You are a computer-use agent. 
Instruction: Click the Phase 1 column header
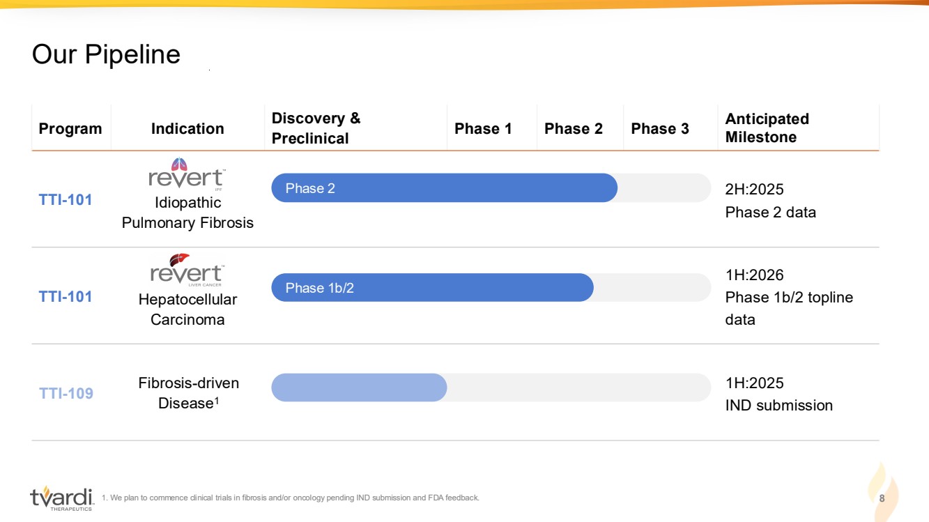(483, 129)
